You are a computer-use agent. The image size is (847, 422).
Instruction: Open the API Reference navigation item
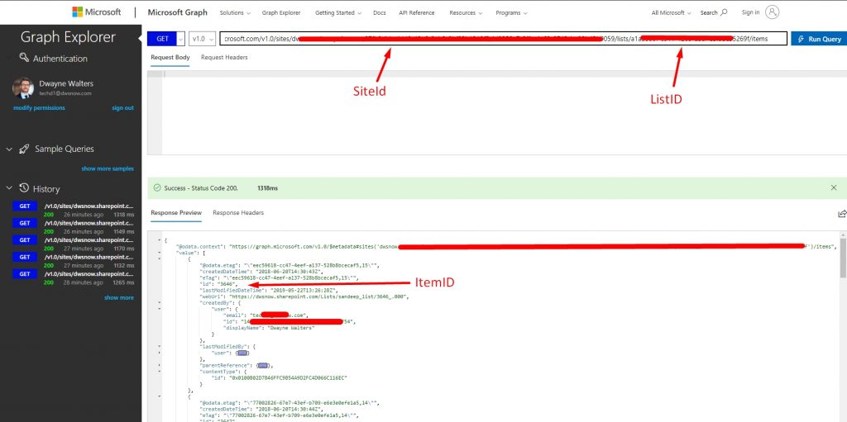417,12
